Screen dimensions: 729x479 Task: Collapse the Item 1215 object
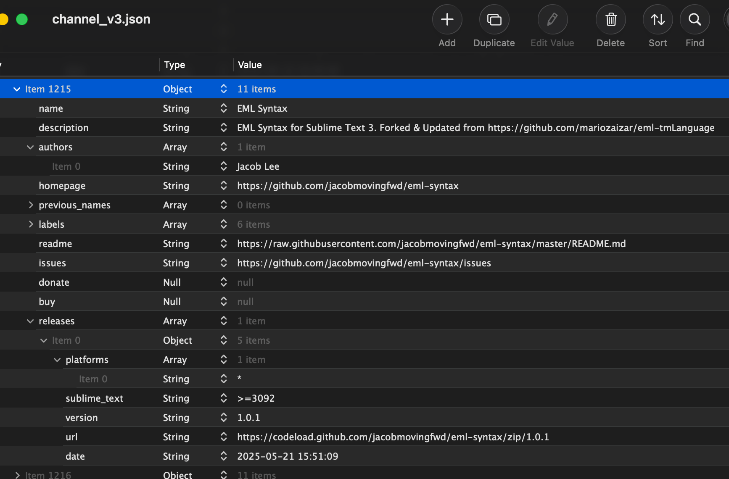click(x=16, y=89)
